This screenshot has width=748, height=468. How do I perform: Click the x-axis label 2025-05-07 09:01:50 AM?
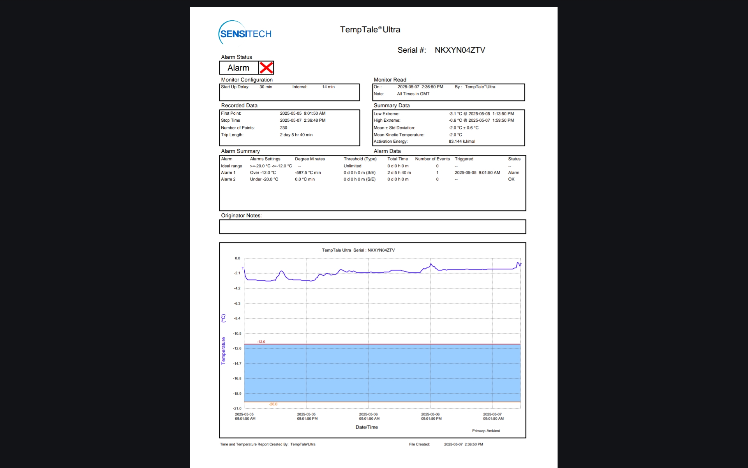493,417
